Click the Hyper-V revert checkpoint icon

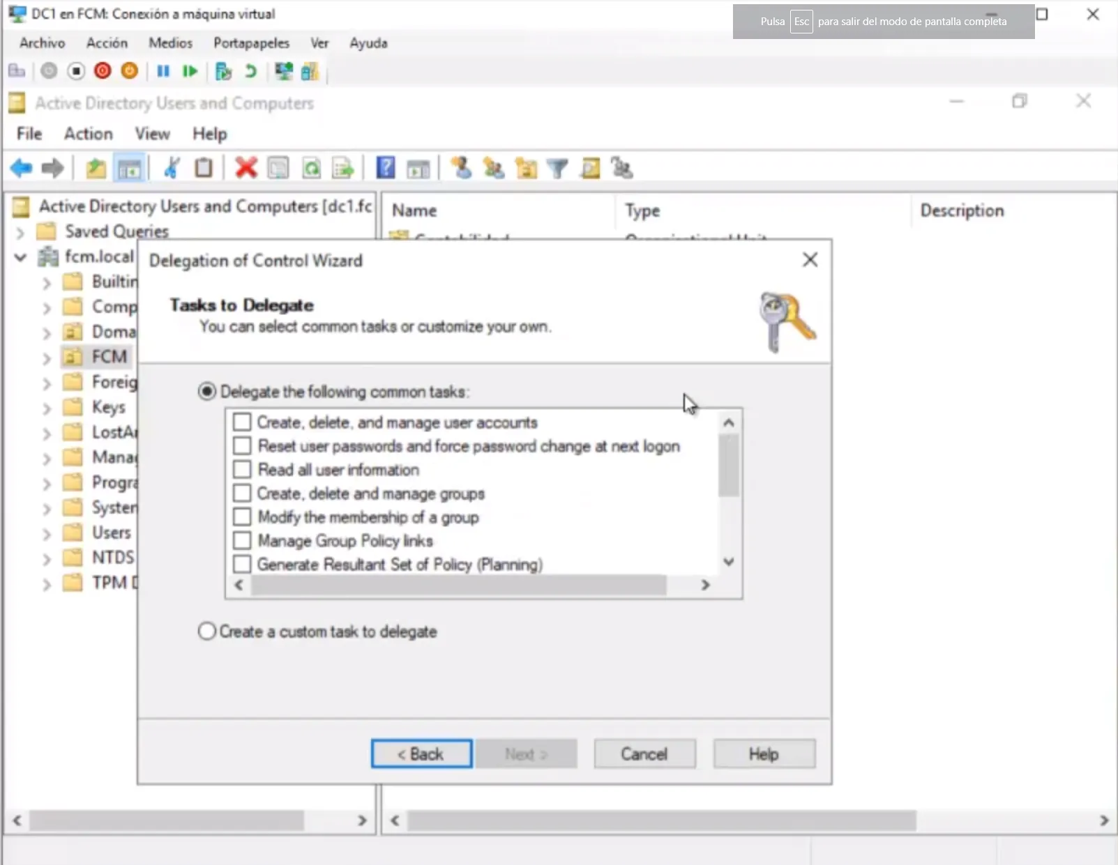click(x=250, y=71)
